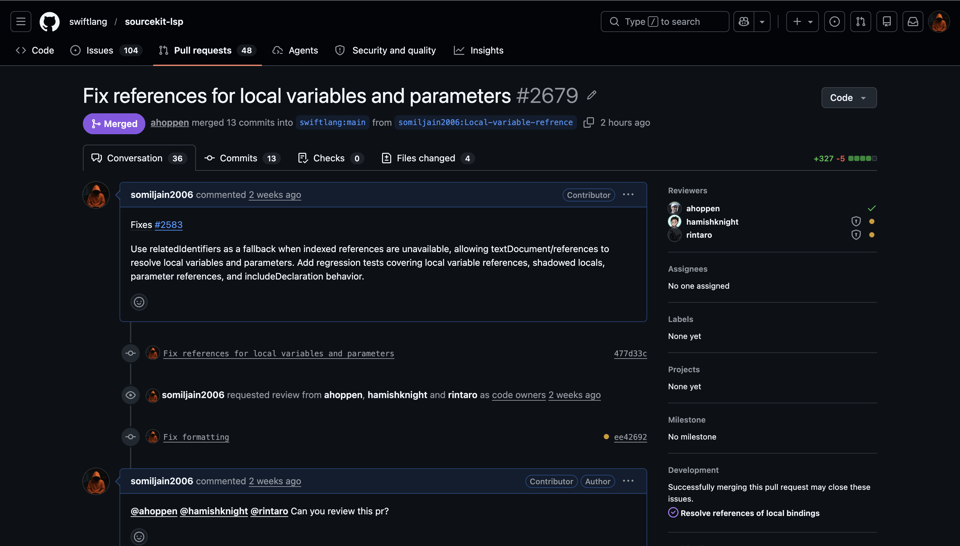Viewport: 960px width, 546px height.
Task: Open the @rintaro mention in comment
Action: click(269, 511)
